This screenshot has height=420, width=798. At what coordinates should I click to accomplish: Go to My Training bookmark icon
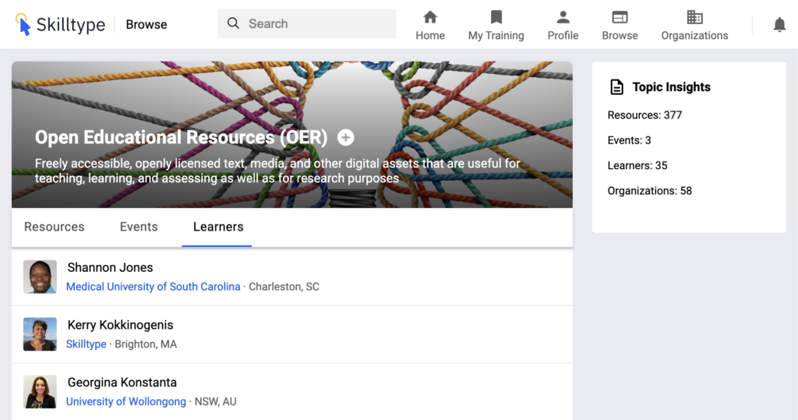[496, 17]
